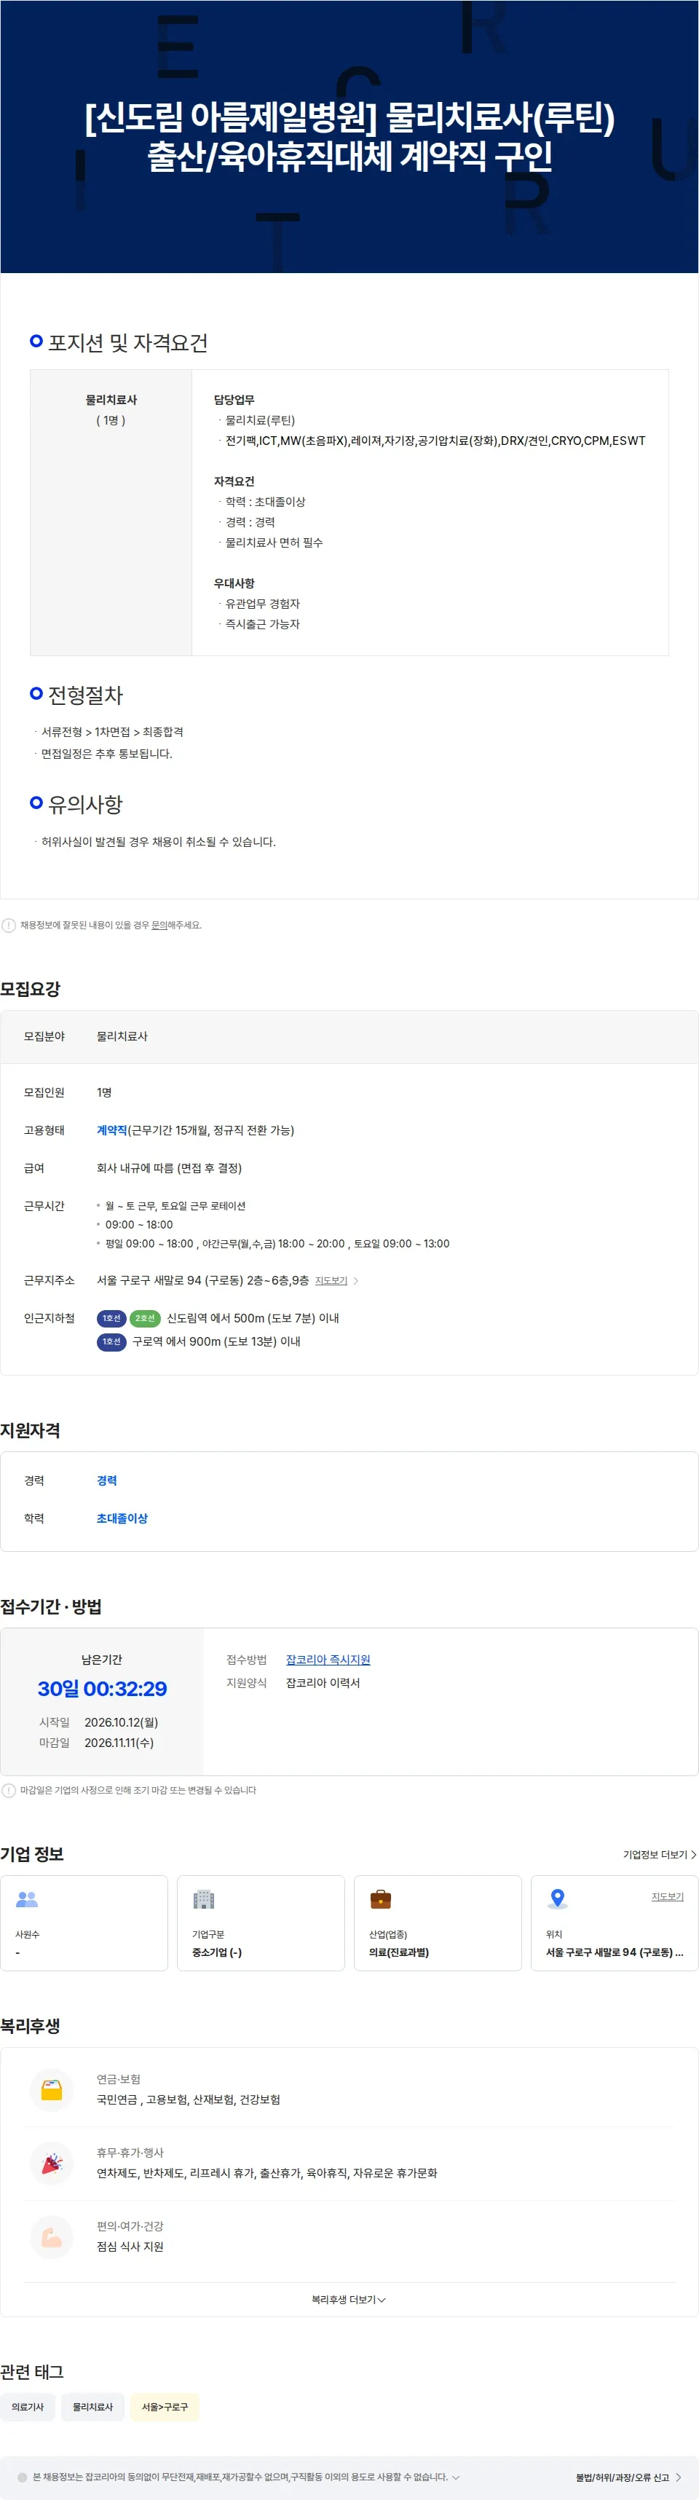The image size is (699, 2500).
Task: Click the blue 초대졸이상 education value
Action: pos(122,1518)
